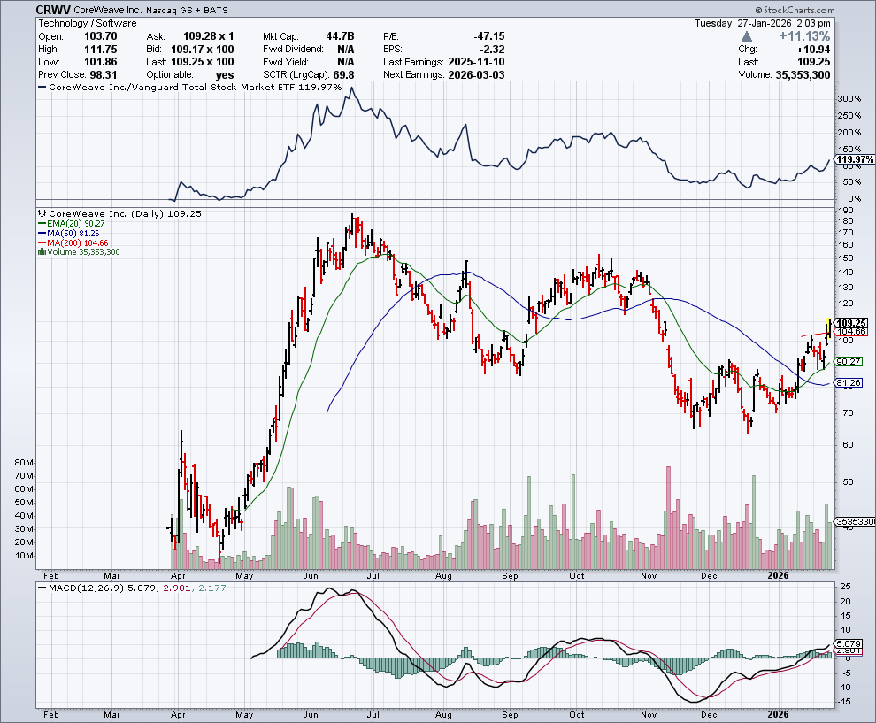
Task: Click the 81.26 MA(50) value tag on the axis
Action: pos(849,383)
